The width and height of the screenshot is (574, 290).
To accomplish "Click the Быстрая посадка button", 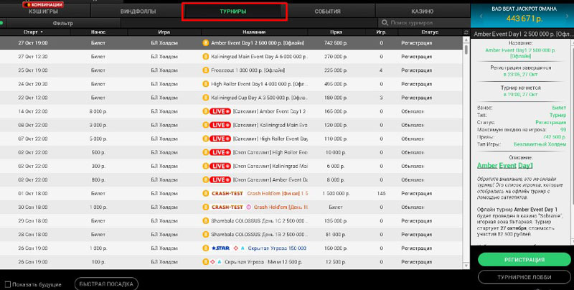I will click(106, 284).
